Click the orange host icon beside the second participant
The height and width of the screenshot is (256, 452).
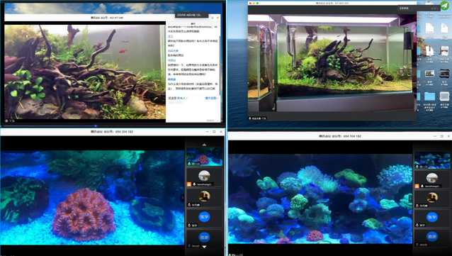point(189,184)
